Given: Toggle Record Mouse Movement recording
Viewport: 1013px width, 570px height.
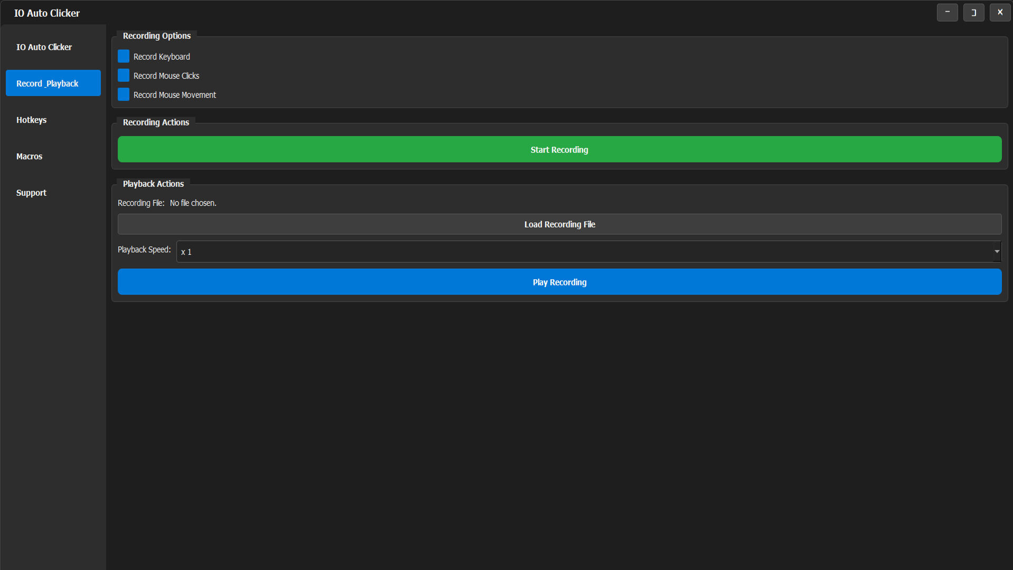Looking at the screenshot, I should pos(123,94).
